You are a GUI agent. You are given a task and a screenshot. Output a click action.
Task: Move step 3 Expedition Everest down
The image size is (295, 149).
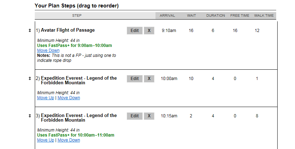click(69, 140)
